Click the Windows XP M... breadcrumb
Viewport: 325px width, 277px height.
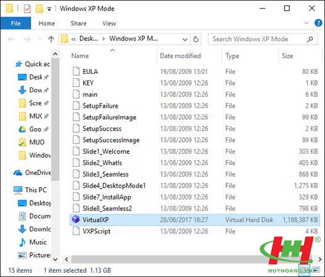pos(133,39)
